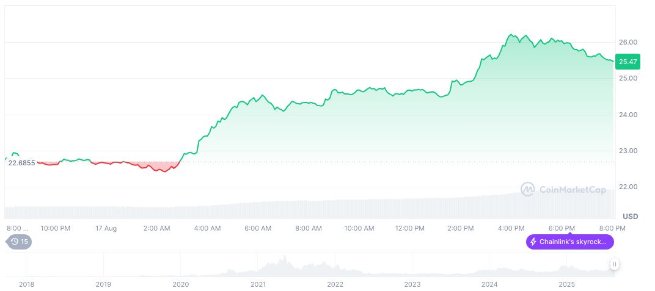Jump to 2018 on the timeline
Screen dimensions: 655x291
pyautogui.click(x=26, y=284)
